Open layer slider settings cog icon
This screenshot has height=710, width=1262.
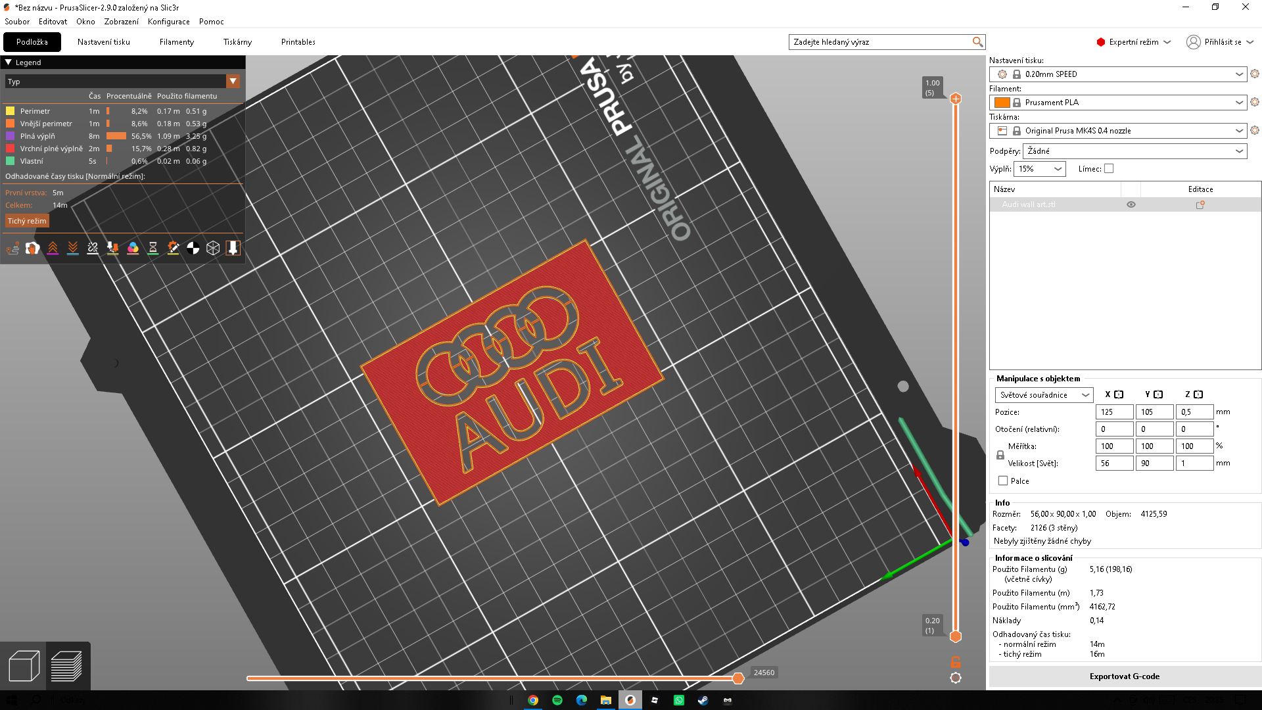[x=956, y=678]
